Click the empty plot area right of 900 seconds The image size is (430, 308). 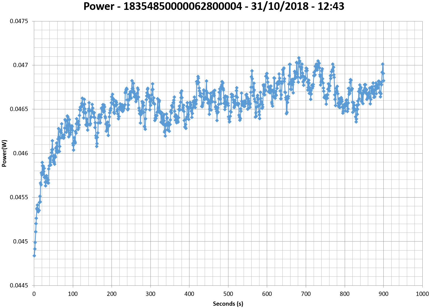[404, 169]
